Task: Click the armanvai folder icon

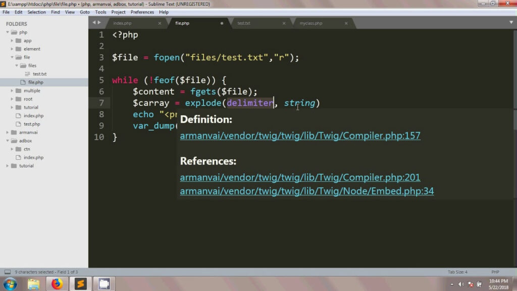Action: click(14, 132)
